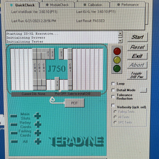The height and width of the screenshot is (159, 159).
Task: Click the 'Initializing Drivers' log line
Action: tap(26, 38)
